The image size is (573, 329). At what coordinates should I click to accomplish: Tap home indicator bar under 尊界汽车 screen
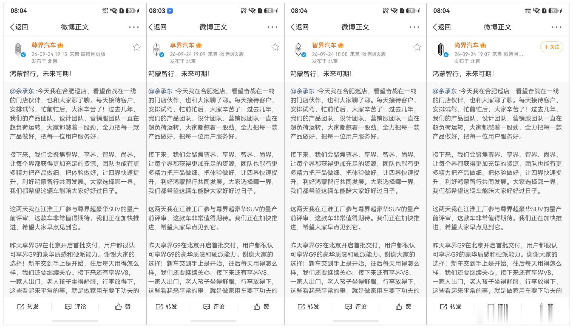[75, 321]
